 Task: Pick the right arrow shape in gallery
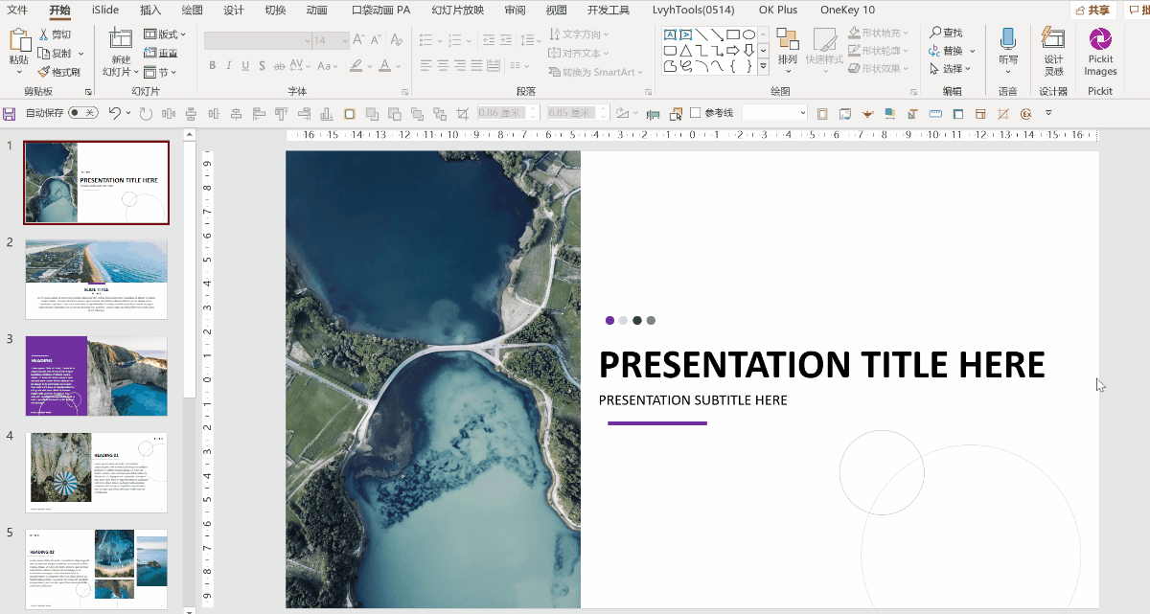[x=732, y=50]
